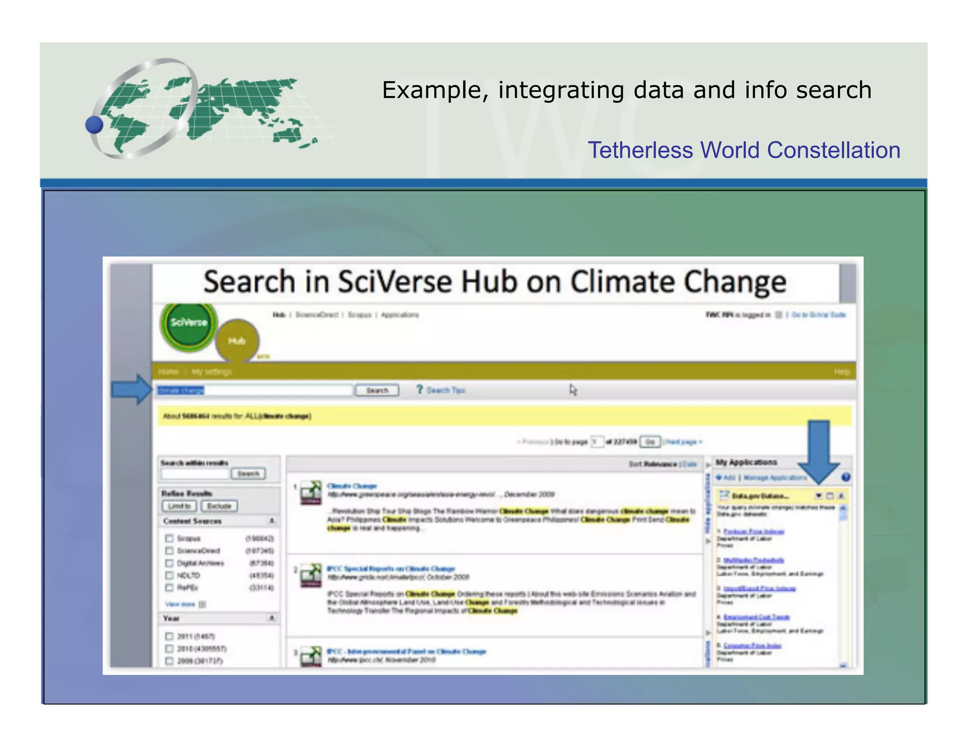Click the blue help icon in My Applications
This screenshot has height=748, width=969.
point(846,477)
